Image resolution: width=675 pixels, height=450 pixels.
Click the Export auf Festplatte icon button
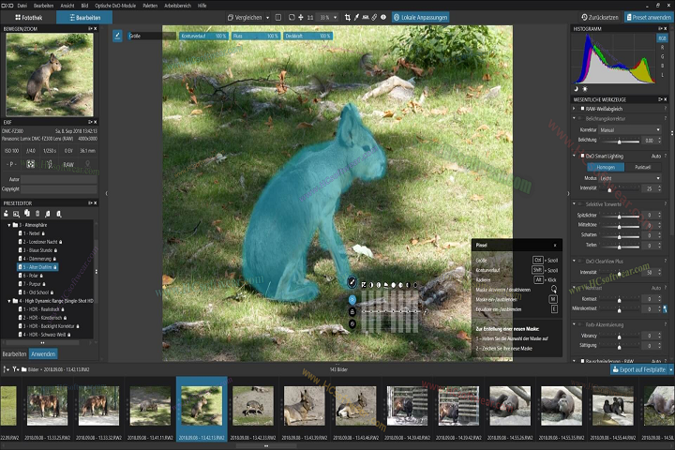point(617,369)
